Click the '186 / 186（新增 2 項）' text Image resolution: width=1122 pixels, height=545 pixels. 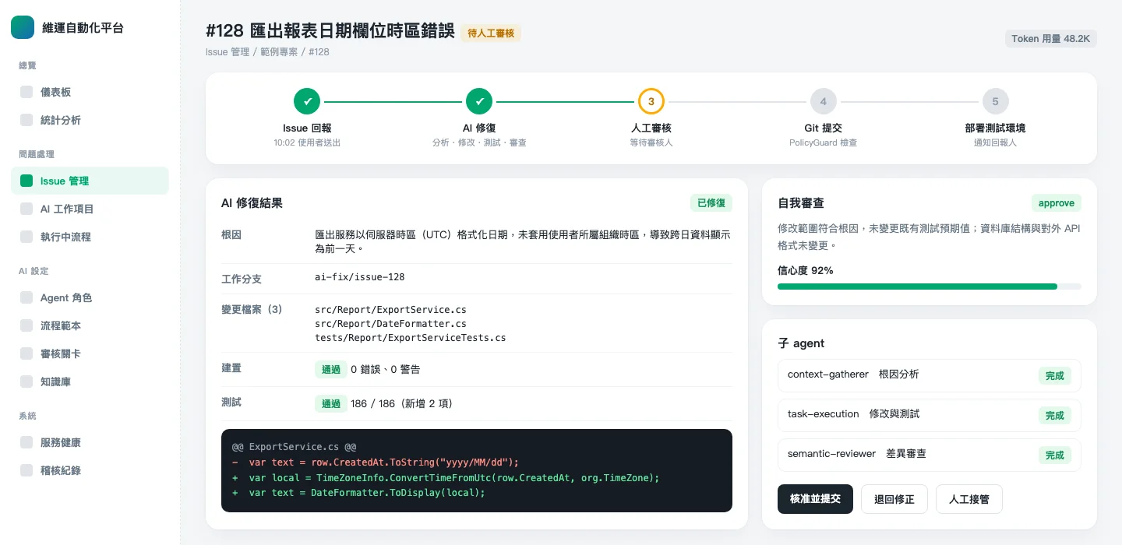pyautogui.click(x=402, y=403)
